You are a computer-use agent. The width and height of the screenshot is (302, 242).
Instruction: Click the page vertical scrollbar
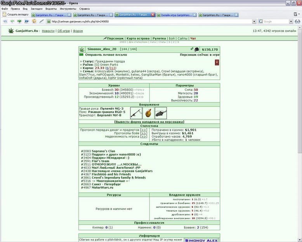click(300, 133)
